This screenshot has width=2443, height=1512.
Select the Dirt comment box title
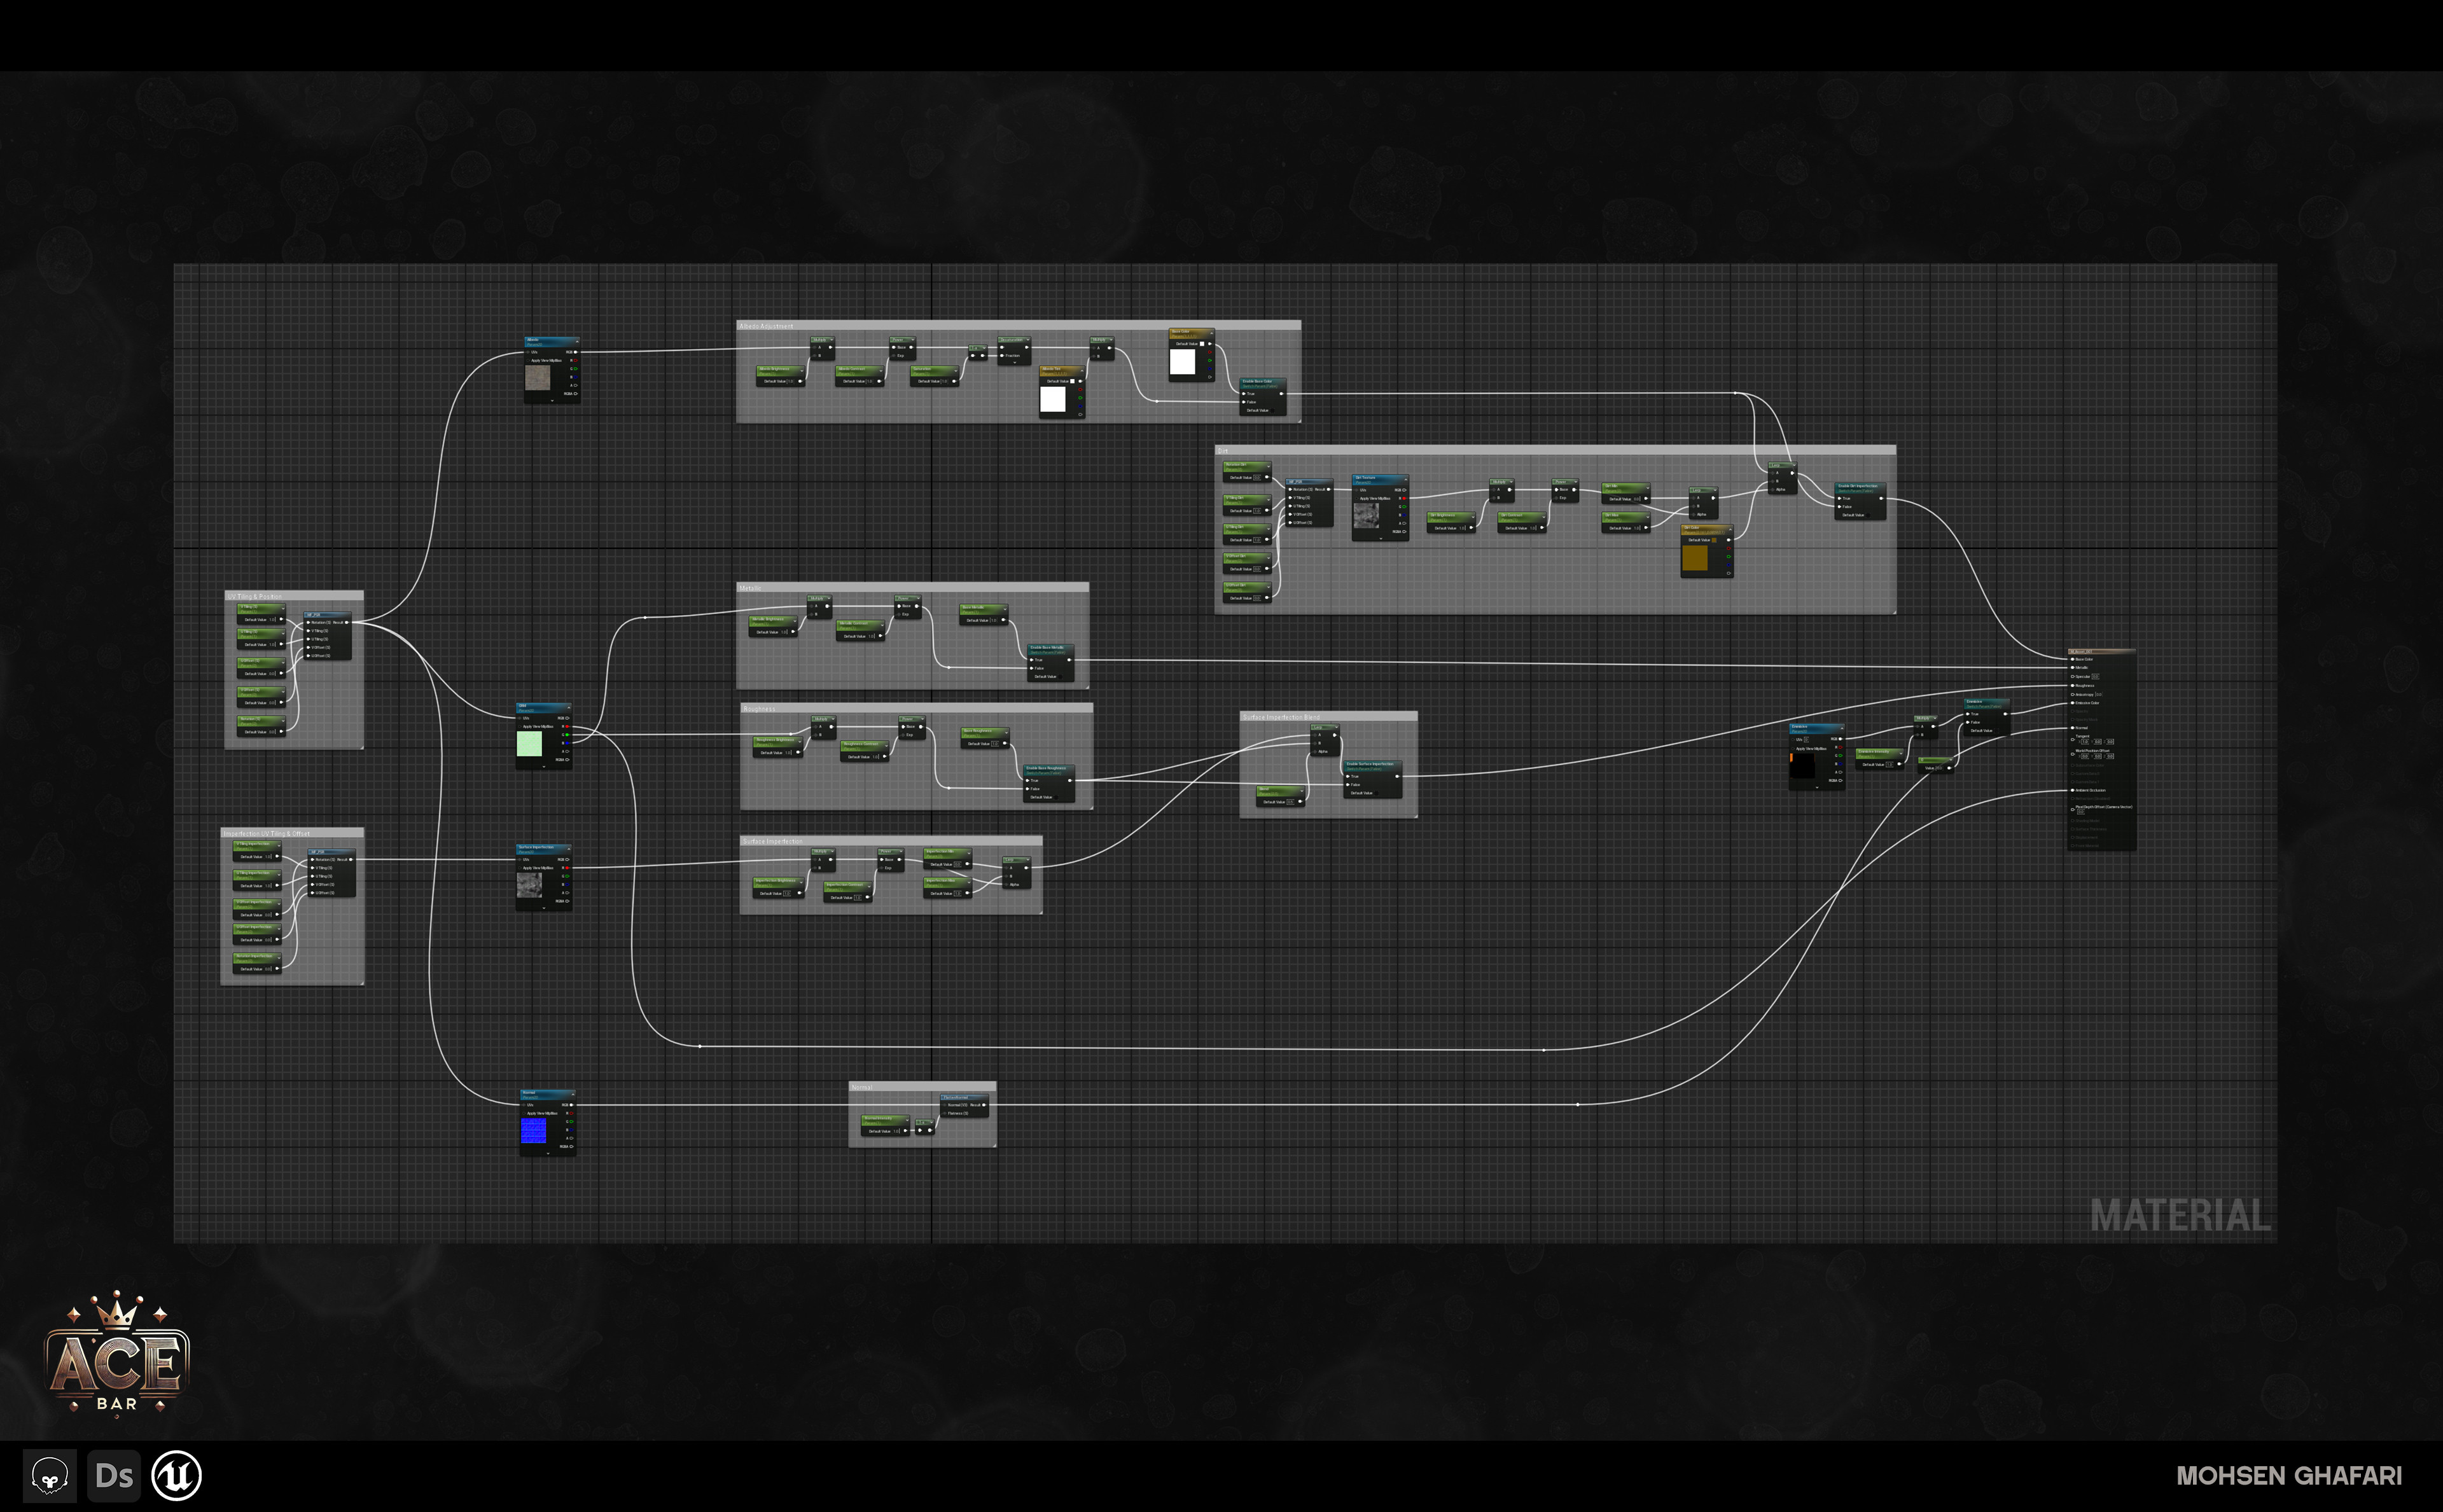coord(1224,451)
